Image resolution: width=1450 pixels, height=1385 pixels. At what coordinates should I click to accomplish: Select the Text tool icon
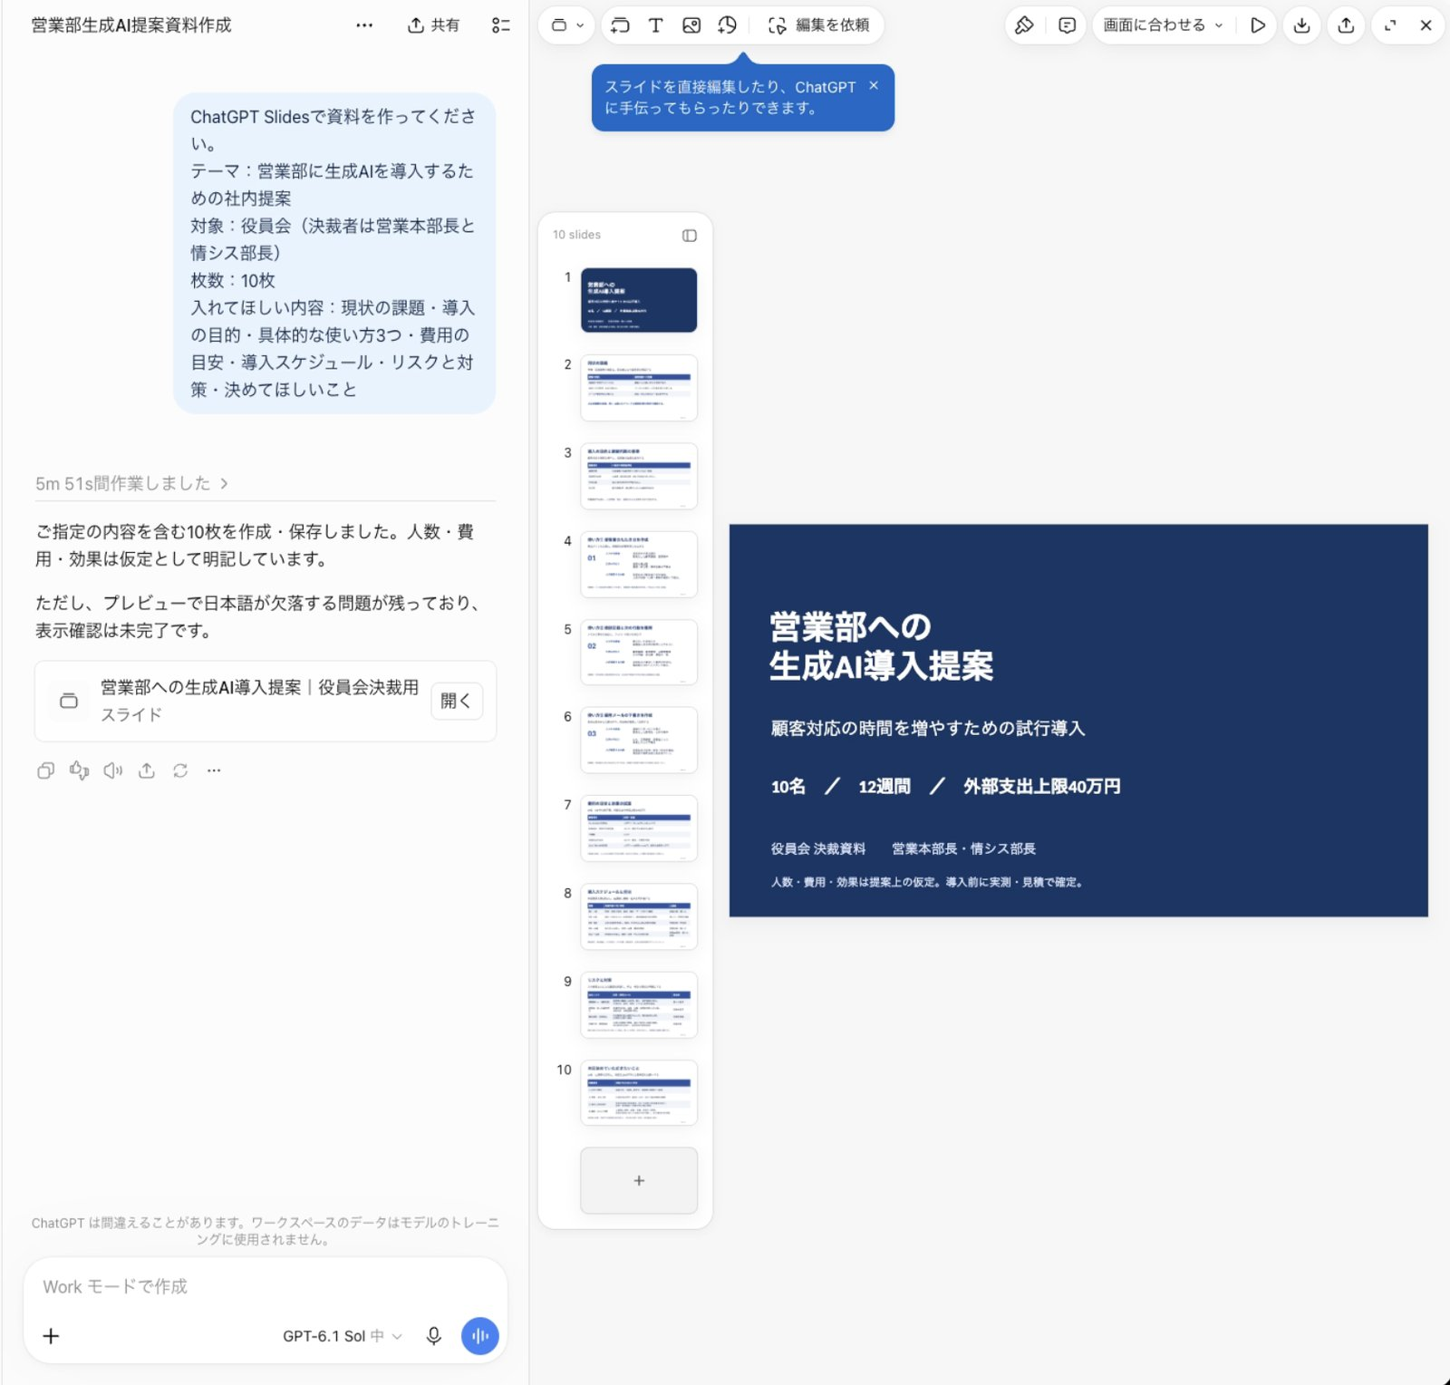pos(655,25)
